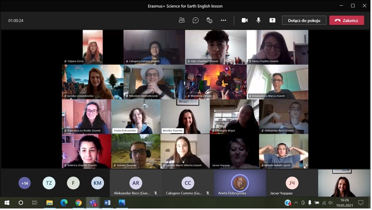Expand the more actions ellipsis menu

click(x=223, y=20)
